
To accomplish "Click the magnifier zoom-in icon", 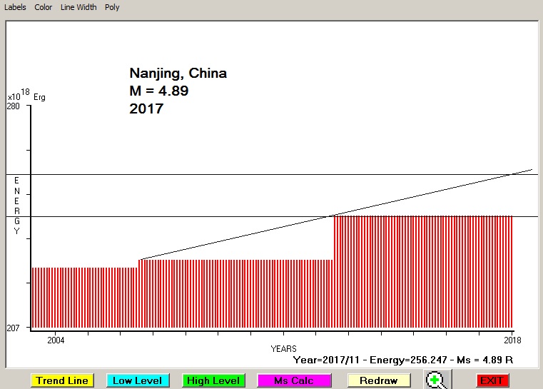I will (x=435, y=380).
